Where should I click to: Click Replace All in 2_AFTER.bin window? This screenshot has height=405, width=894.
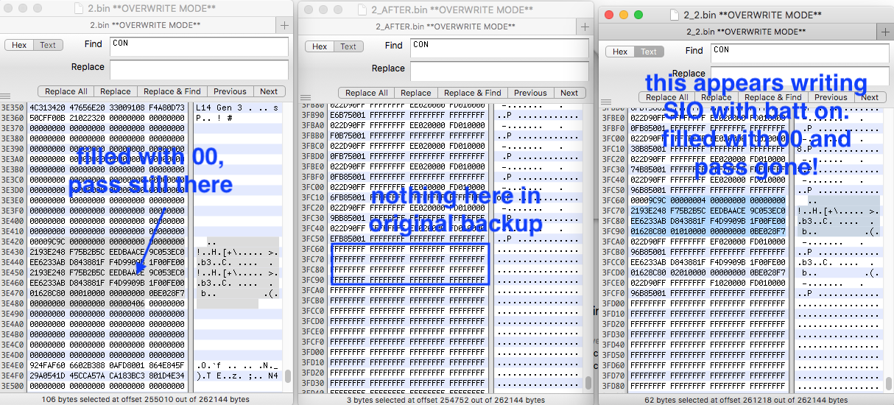[366, 93]
